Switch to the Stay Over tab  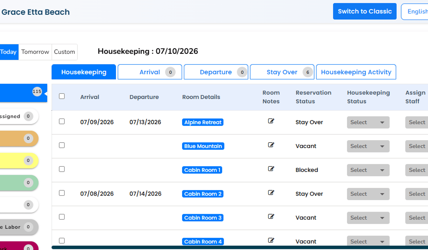point(282,72)
